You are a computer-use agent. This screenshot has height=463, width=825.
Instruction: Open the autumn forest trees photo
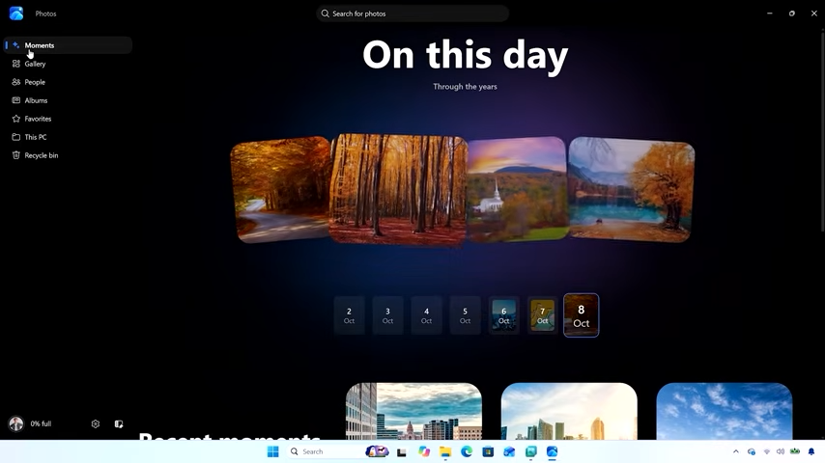click(x=398, y=190)
